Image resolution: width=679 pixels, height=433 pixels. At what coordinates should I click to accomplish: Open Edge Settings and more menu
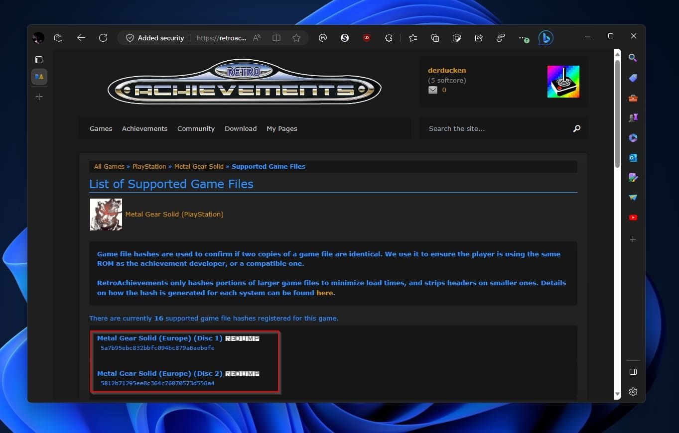click(x=523, y=38)
